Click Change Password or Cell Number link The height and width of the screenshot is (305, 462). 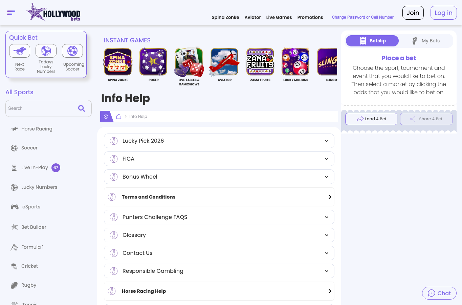click(362, 17)
